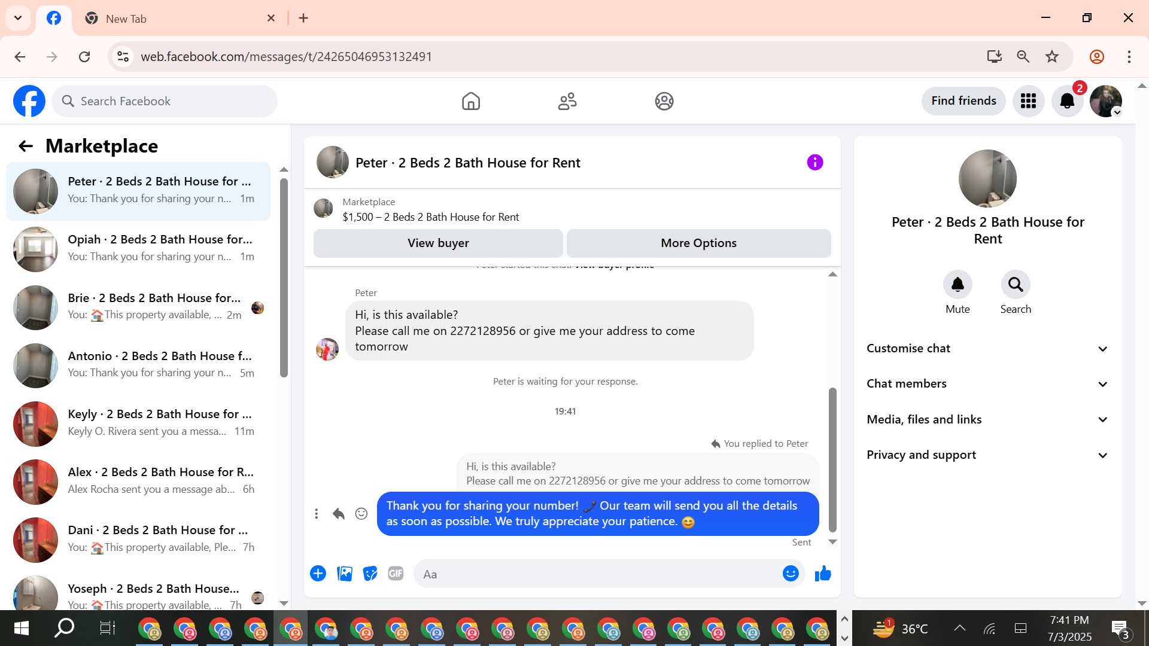1149x646 pixels.
Task: Open the emoji picker in message box
Action: (x=791, y=574)
